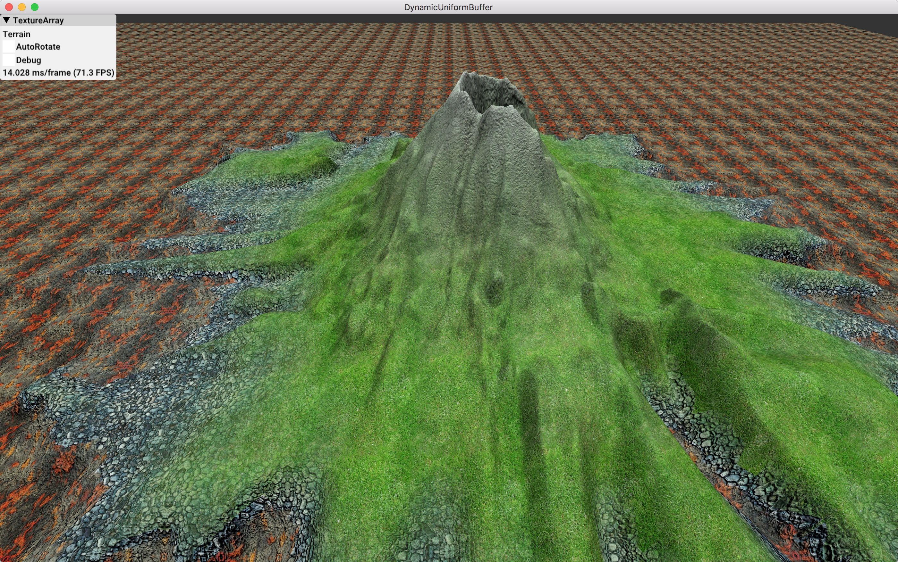Viewport: 898px width, 562px height.
Task: Collapse the TextureArray panel triangle
Action: tap(6, 20)
